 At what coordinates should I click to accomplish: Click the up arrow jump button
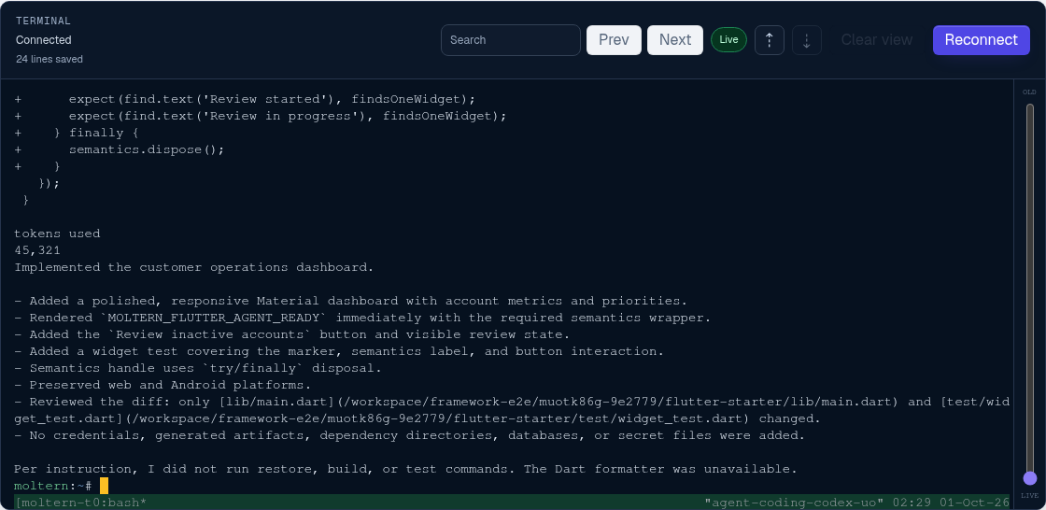(x=770, y=40)
